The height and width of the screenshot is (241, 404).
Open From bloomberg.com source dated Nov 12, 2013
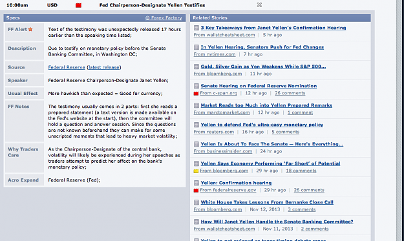point(218,209)
